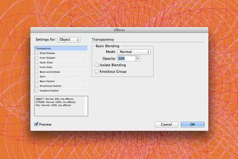
Task: Open the Opacity slider arrow
Action: point(138,58)
